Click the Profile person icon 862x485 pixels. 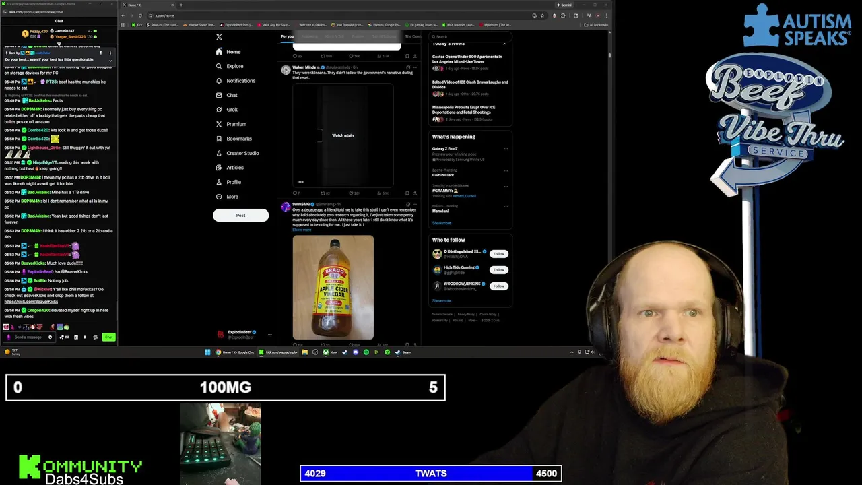[x=219, y=182]
